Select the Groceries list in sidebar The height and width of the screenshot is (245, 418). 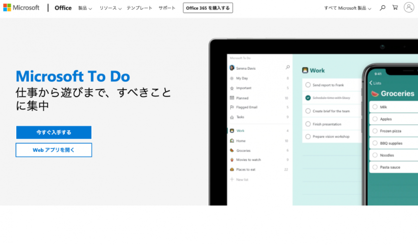(243, 150)
